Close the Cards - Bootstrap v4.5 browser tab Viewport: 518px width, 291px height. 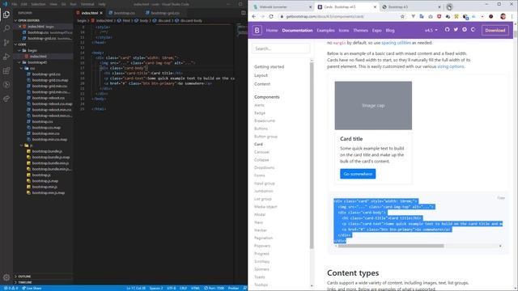pos(375,7)
